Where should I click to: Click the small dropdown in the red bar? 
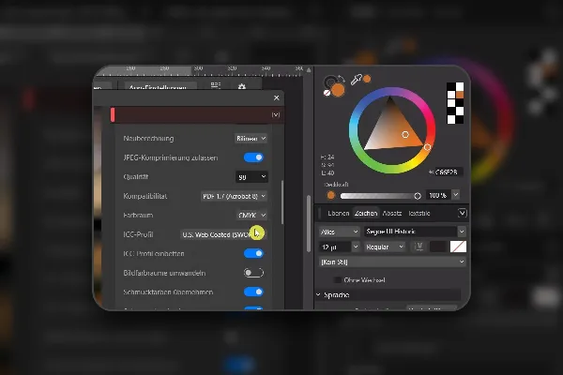275,114
